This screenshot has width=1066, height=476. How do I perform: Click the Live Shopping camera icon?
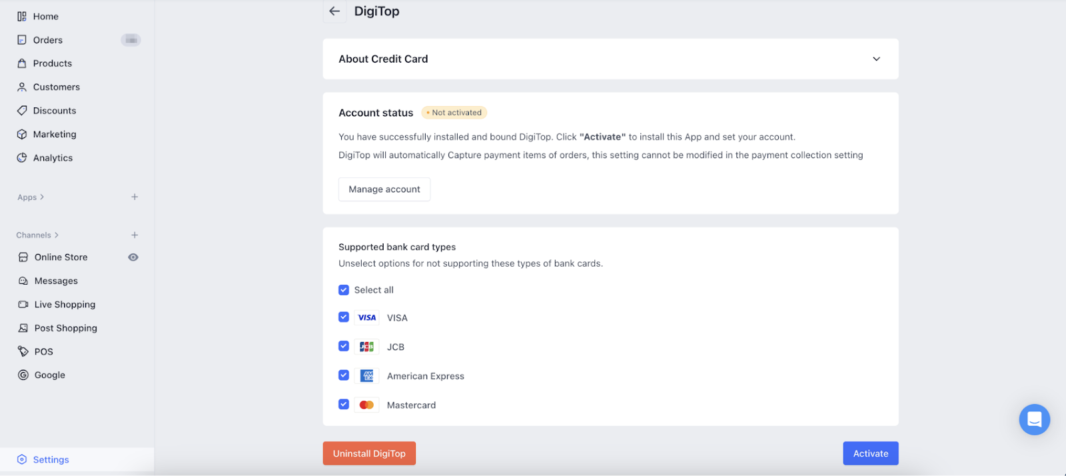tap(23, 305)
